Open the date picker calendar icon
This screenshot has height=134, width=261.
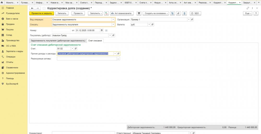coord(102,30)
